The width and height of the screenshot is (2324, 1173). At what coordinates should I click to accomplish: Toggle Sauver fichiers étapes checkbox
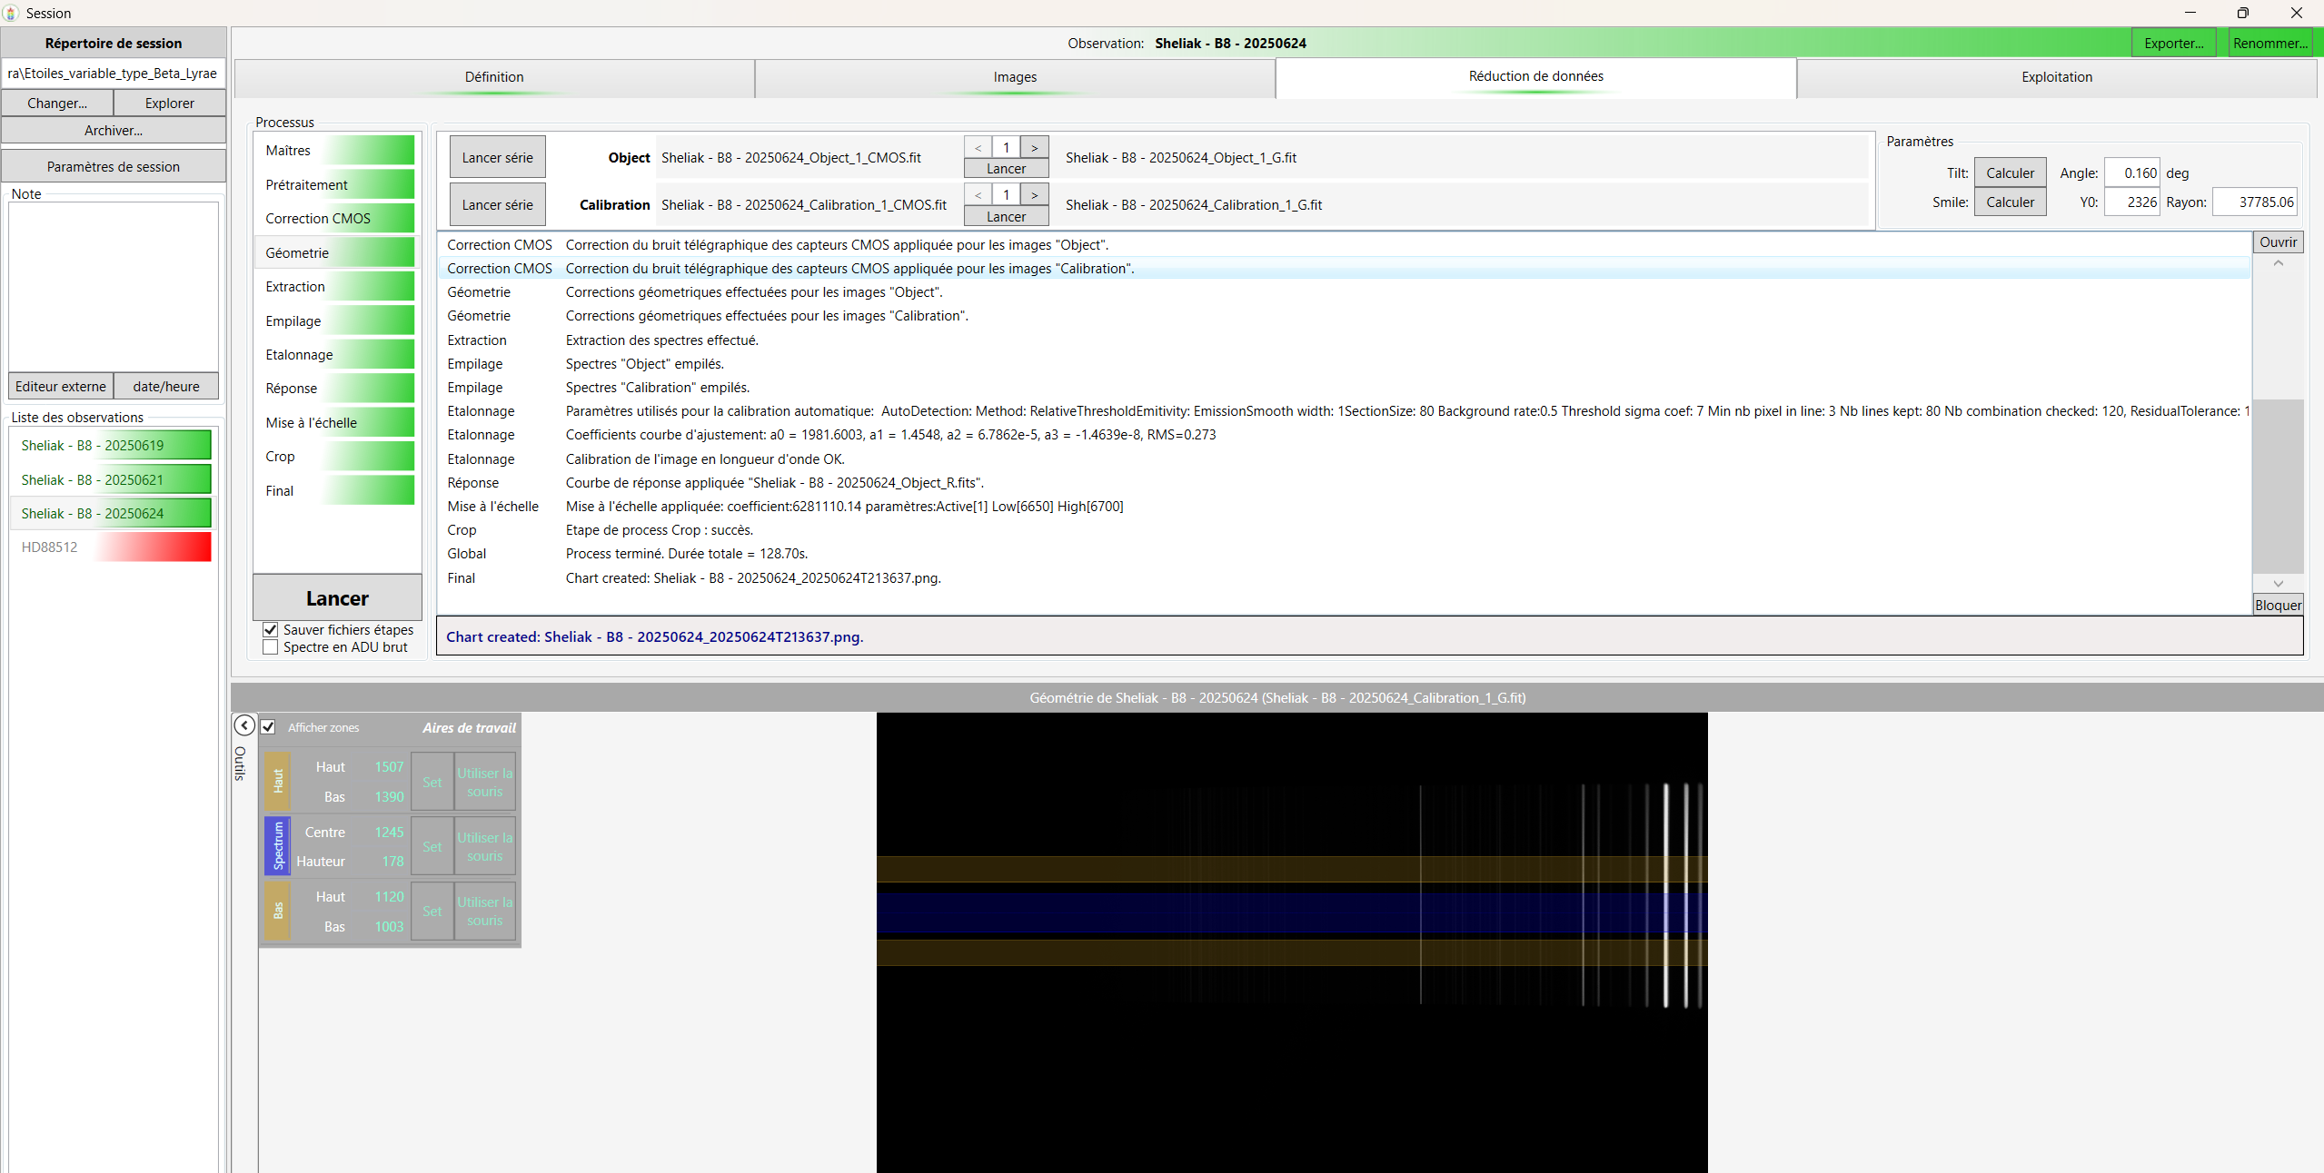click(271, 629)
